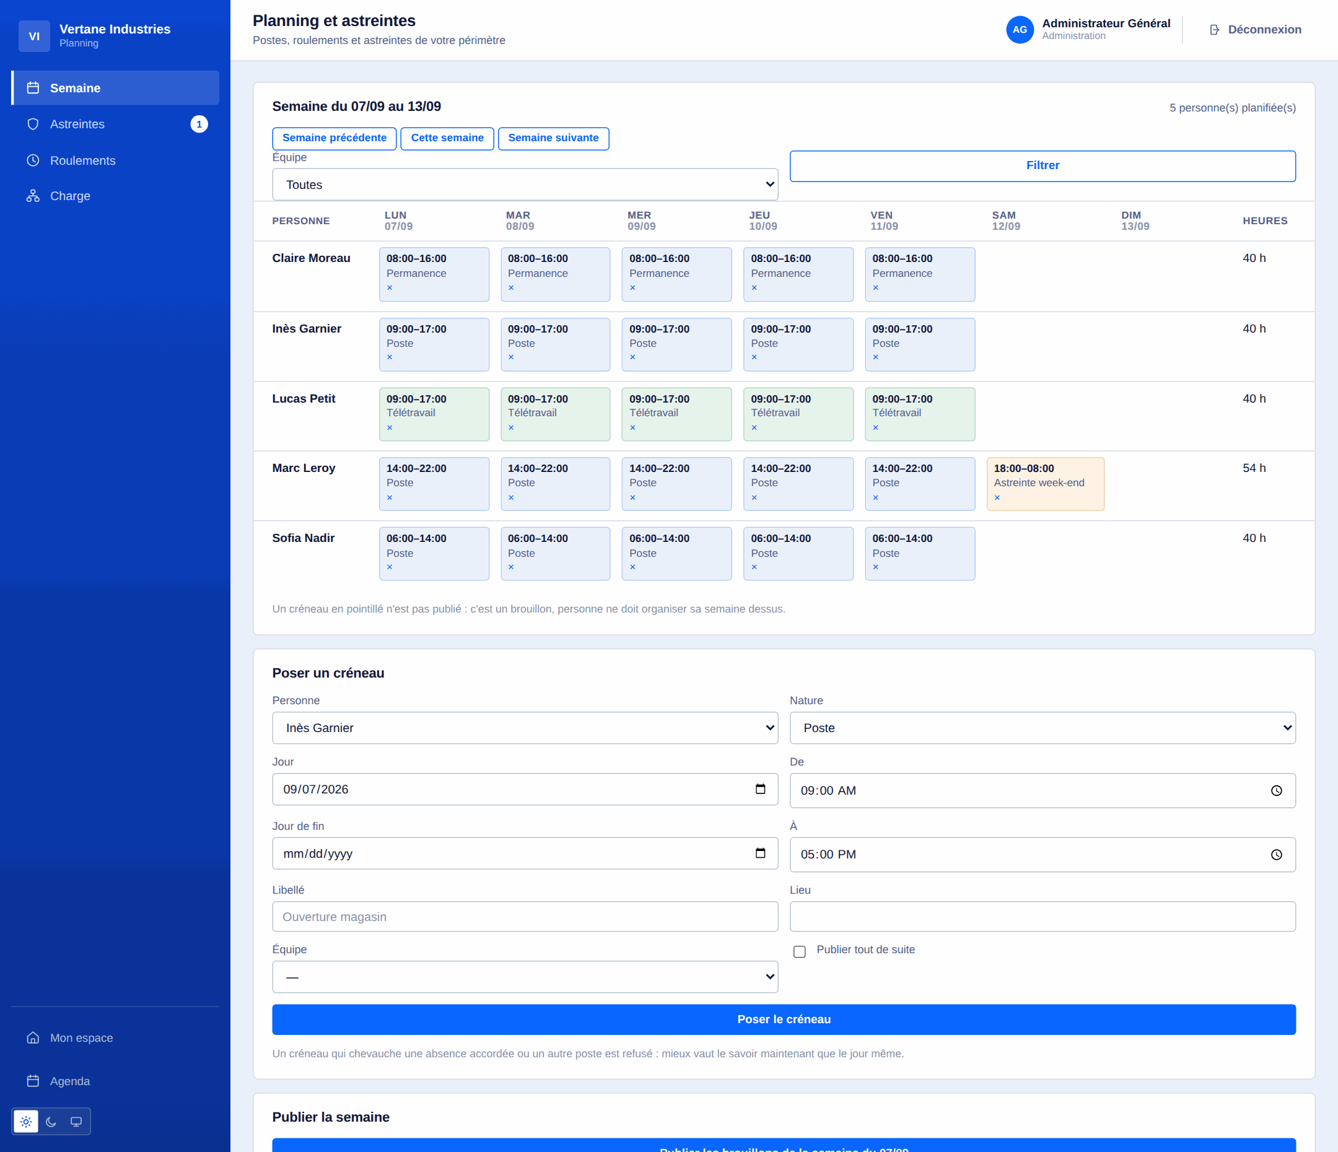Open the Personne dropdown showing Inès Garnier

525,728
